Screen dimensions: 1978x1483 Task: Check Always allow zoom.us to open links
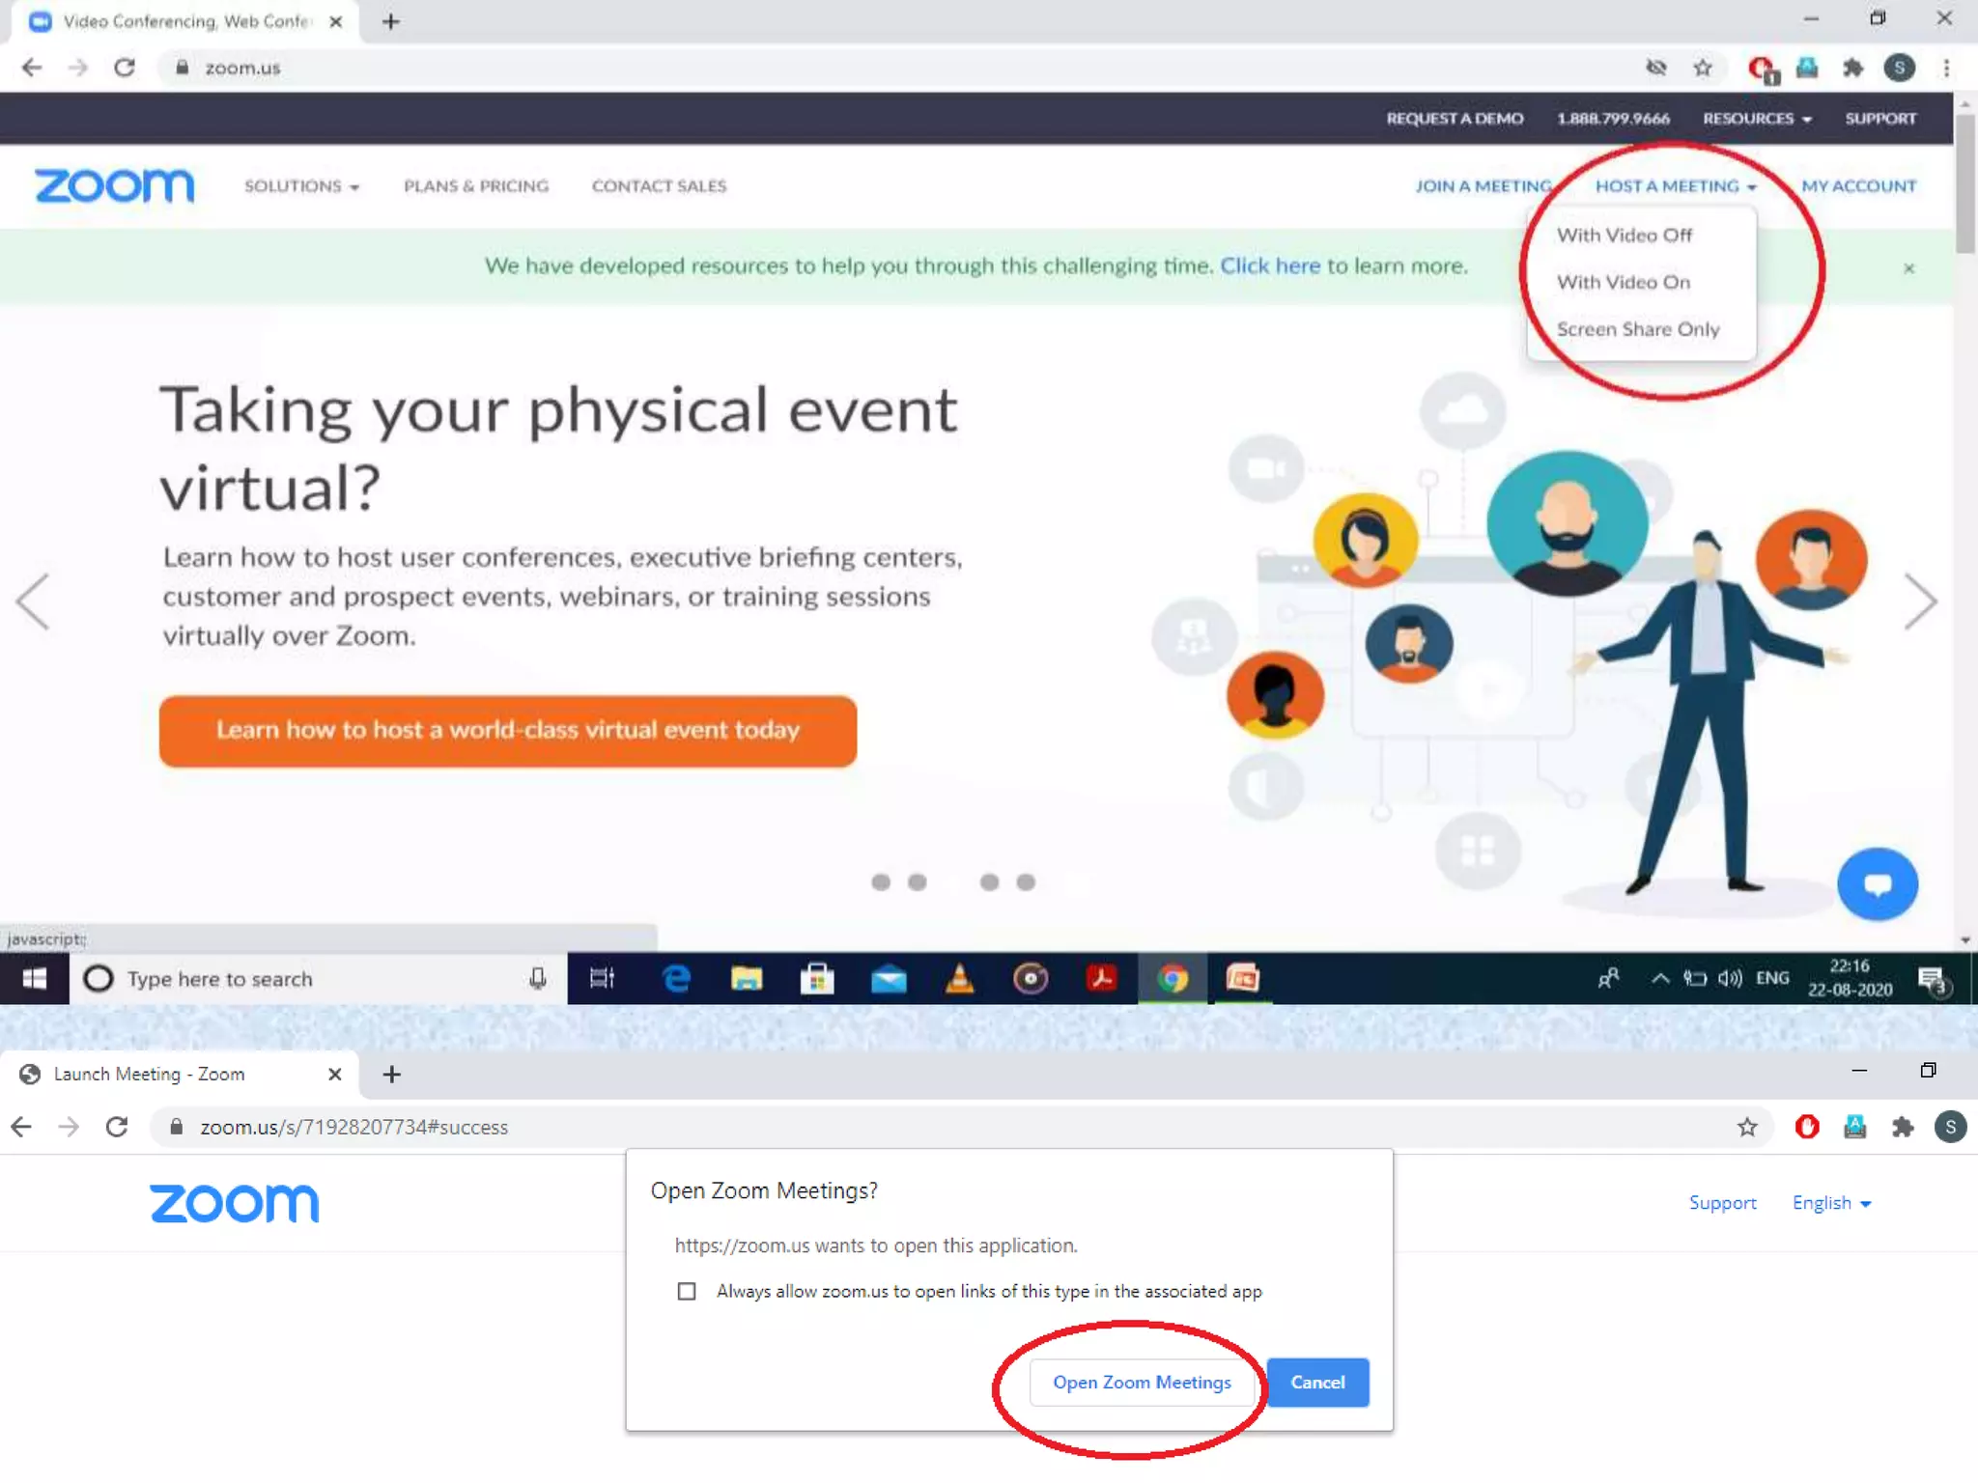(x=687, y=1292)
